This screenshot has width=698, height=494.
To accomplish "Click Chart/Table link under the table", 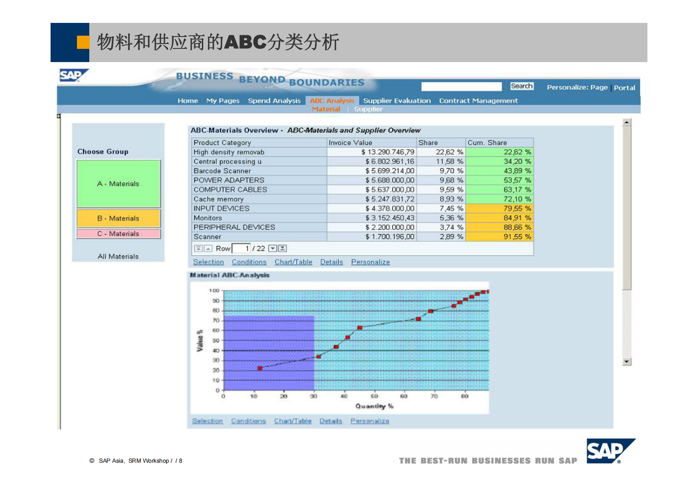I will click(x=293, y=262).
